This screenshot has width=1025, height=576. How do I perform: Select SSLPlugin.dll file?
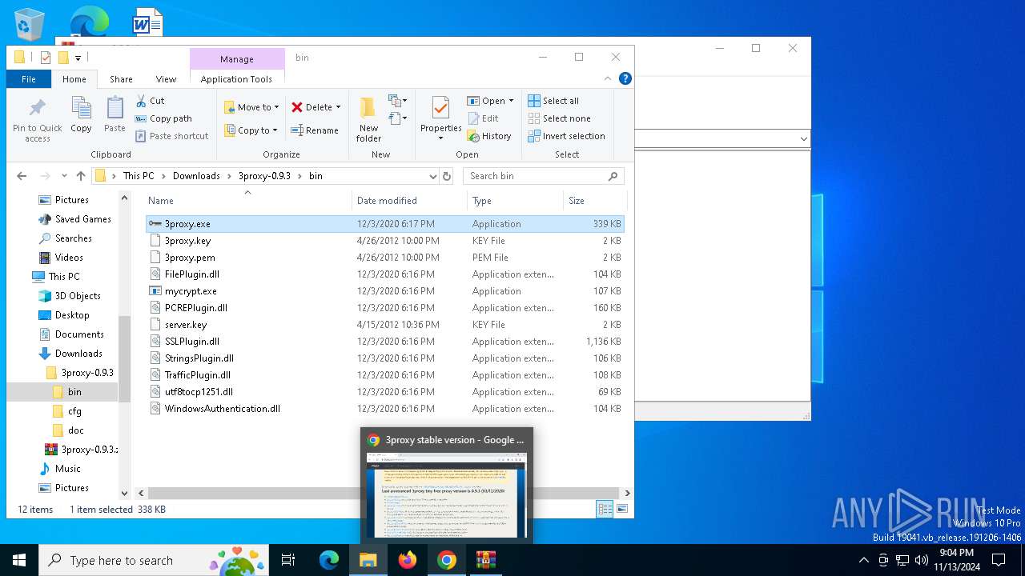tap(384, 342)
